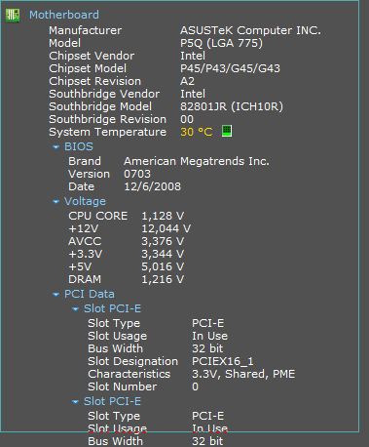Select the PCIEX16_1 slot designation value
Screen dimensions: 369x447
coord(223,361)
